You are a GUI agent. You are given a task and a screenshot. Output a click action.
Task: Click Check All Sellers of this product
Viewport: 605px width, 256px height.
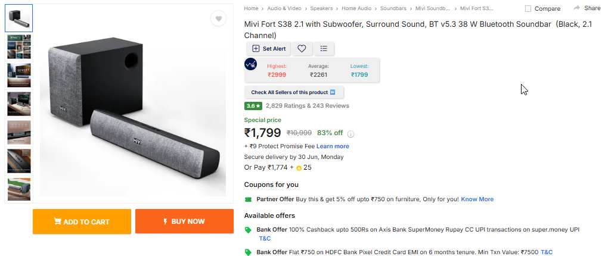pos(294,92)
